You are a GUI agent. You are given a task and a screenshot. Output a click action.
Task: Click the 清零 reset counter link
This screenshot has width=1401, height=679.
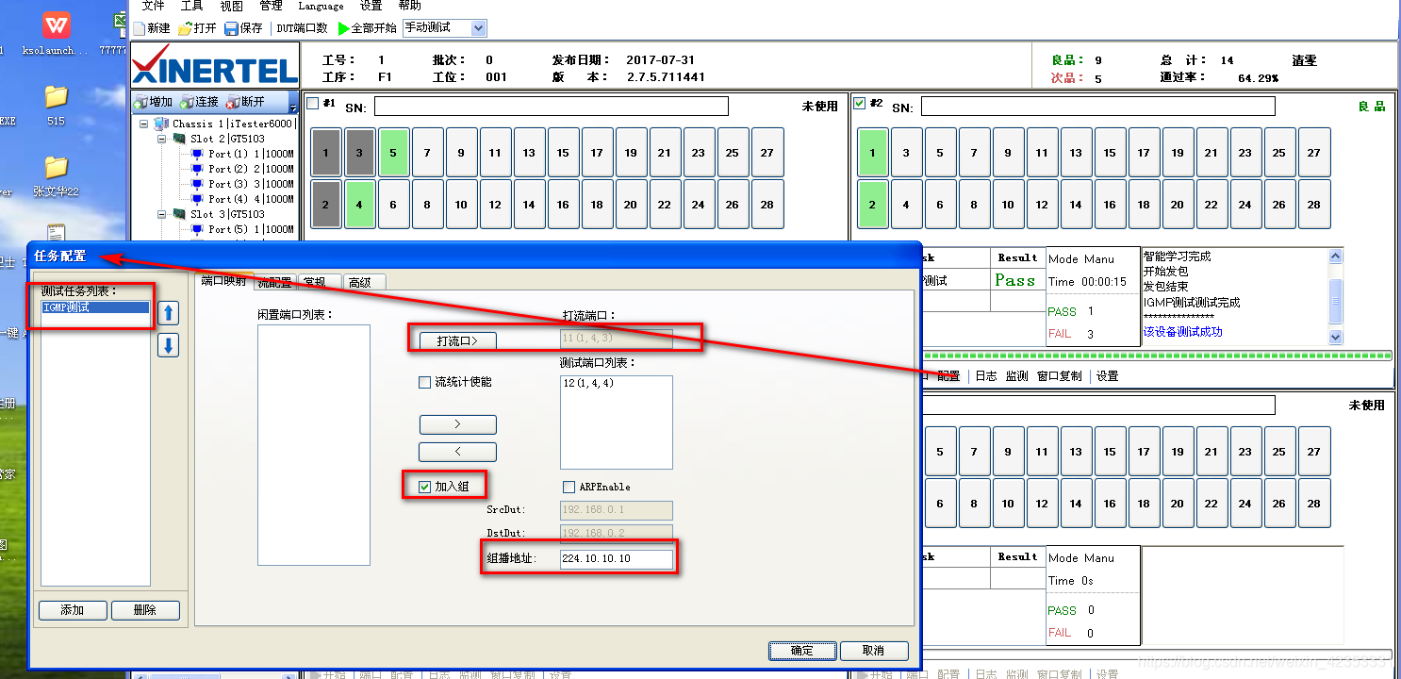pyautogui.click(x=1304, y=60)
